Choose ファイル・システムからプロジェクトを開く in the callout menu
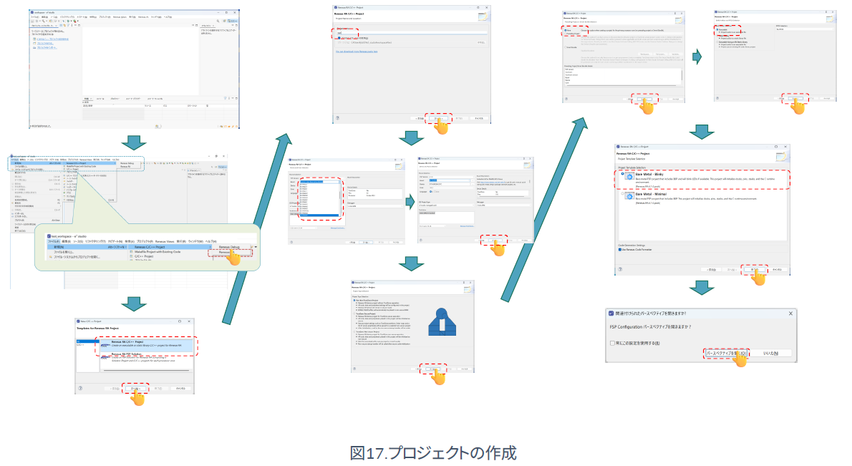Viewport: 852px width, 466px height. click(x=77, y=257)
